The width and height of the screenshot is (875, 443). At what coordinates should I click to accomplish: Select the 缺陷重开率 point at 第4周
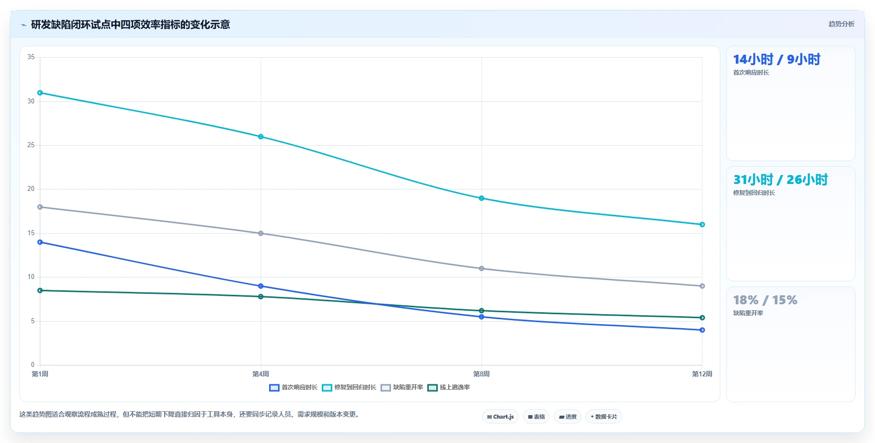point(261,233)
